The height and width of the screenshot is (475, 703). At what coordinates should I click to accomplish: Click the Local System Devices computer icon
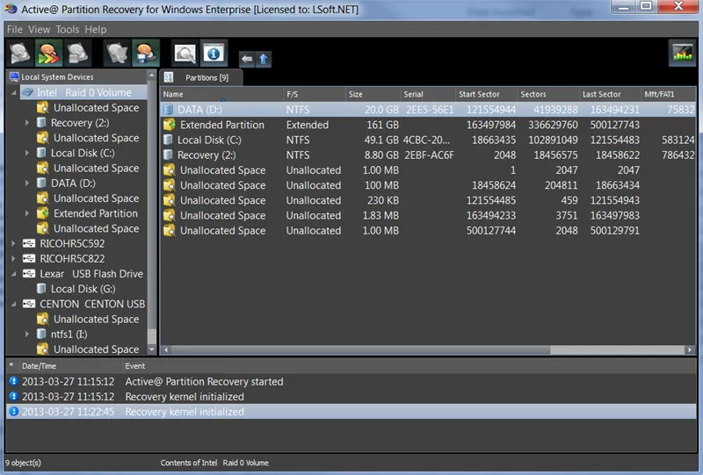[14, 77]
